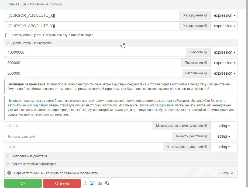Click the + Больше link
248x188 pixels.
point(226,173)
